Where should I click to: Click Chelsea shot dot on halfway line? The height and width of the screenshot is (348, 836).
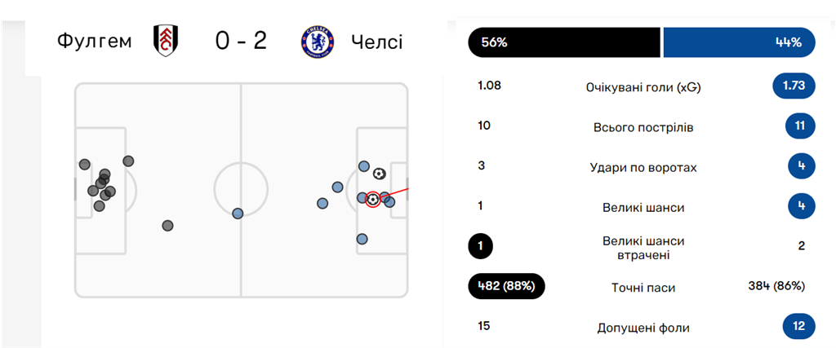[x=238, y=214]
